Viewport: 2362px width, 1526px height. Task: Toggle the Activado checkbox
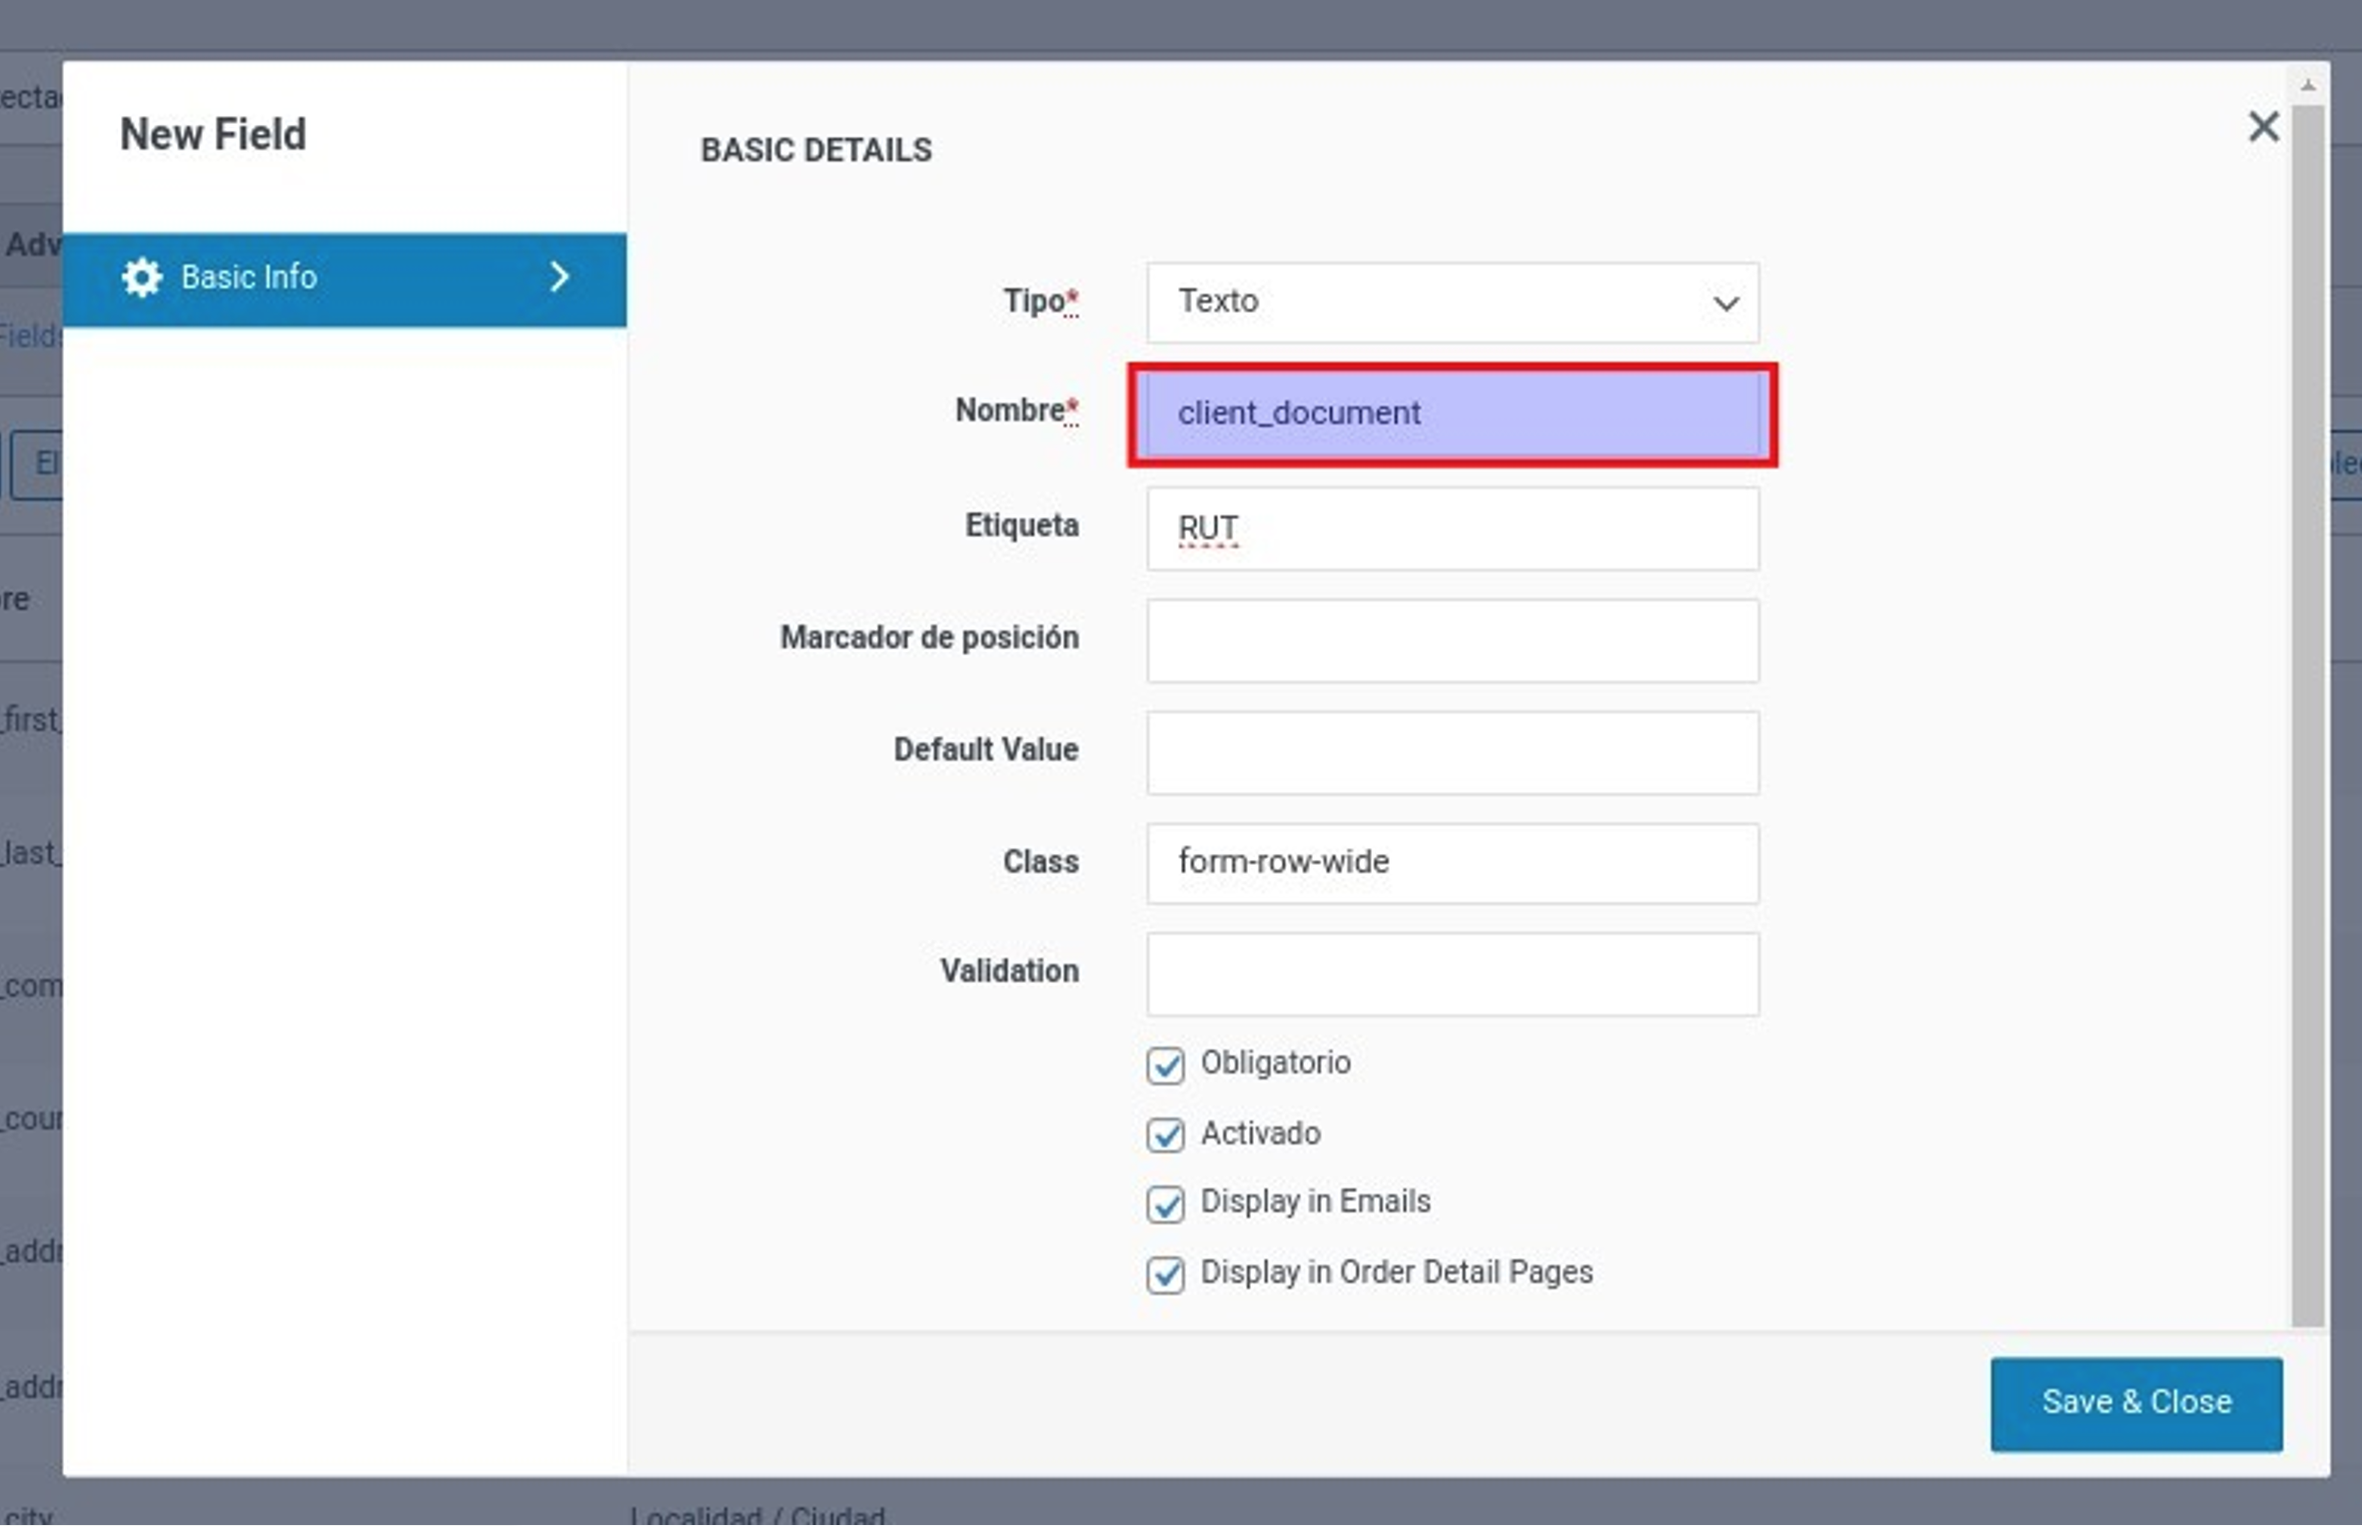tap(1164, 1135)
